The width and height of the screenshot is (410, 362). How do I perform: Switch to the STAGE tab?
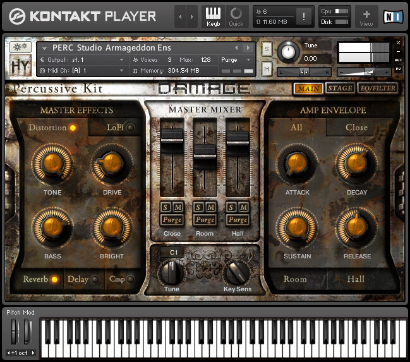pyautogui.click(x=340, y=88)
